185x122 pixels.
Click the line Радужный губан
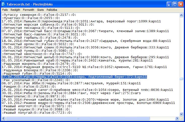37,74
